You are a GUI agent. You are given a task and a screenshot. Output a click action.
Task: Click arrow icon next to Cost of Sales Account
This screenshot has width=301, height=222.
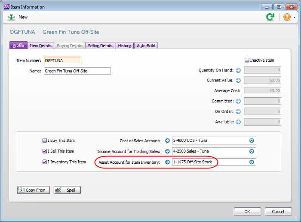tap(167, 141)
